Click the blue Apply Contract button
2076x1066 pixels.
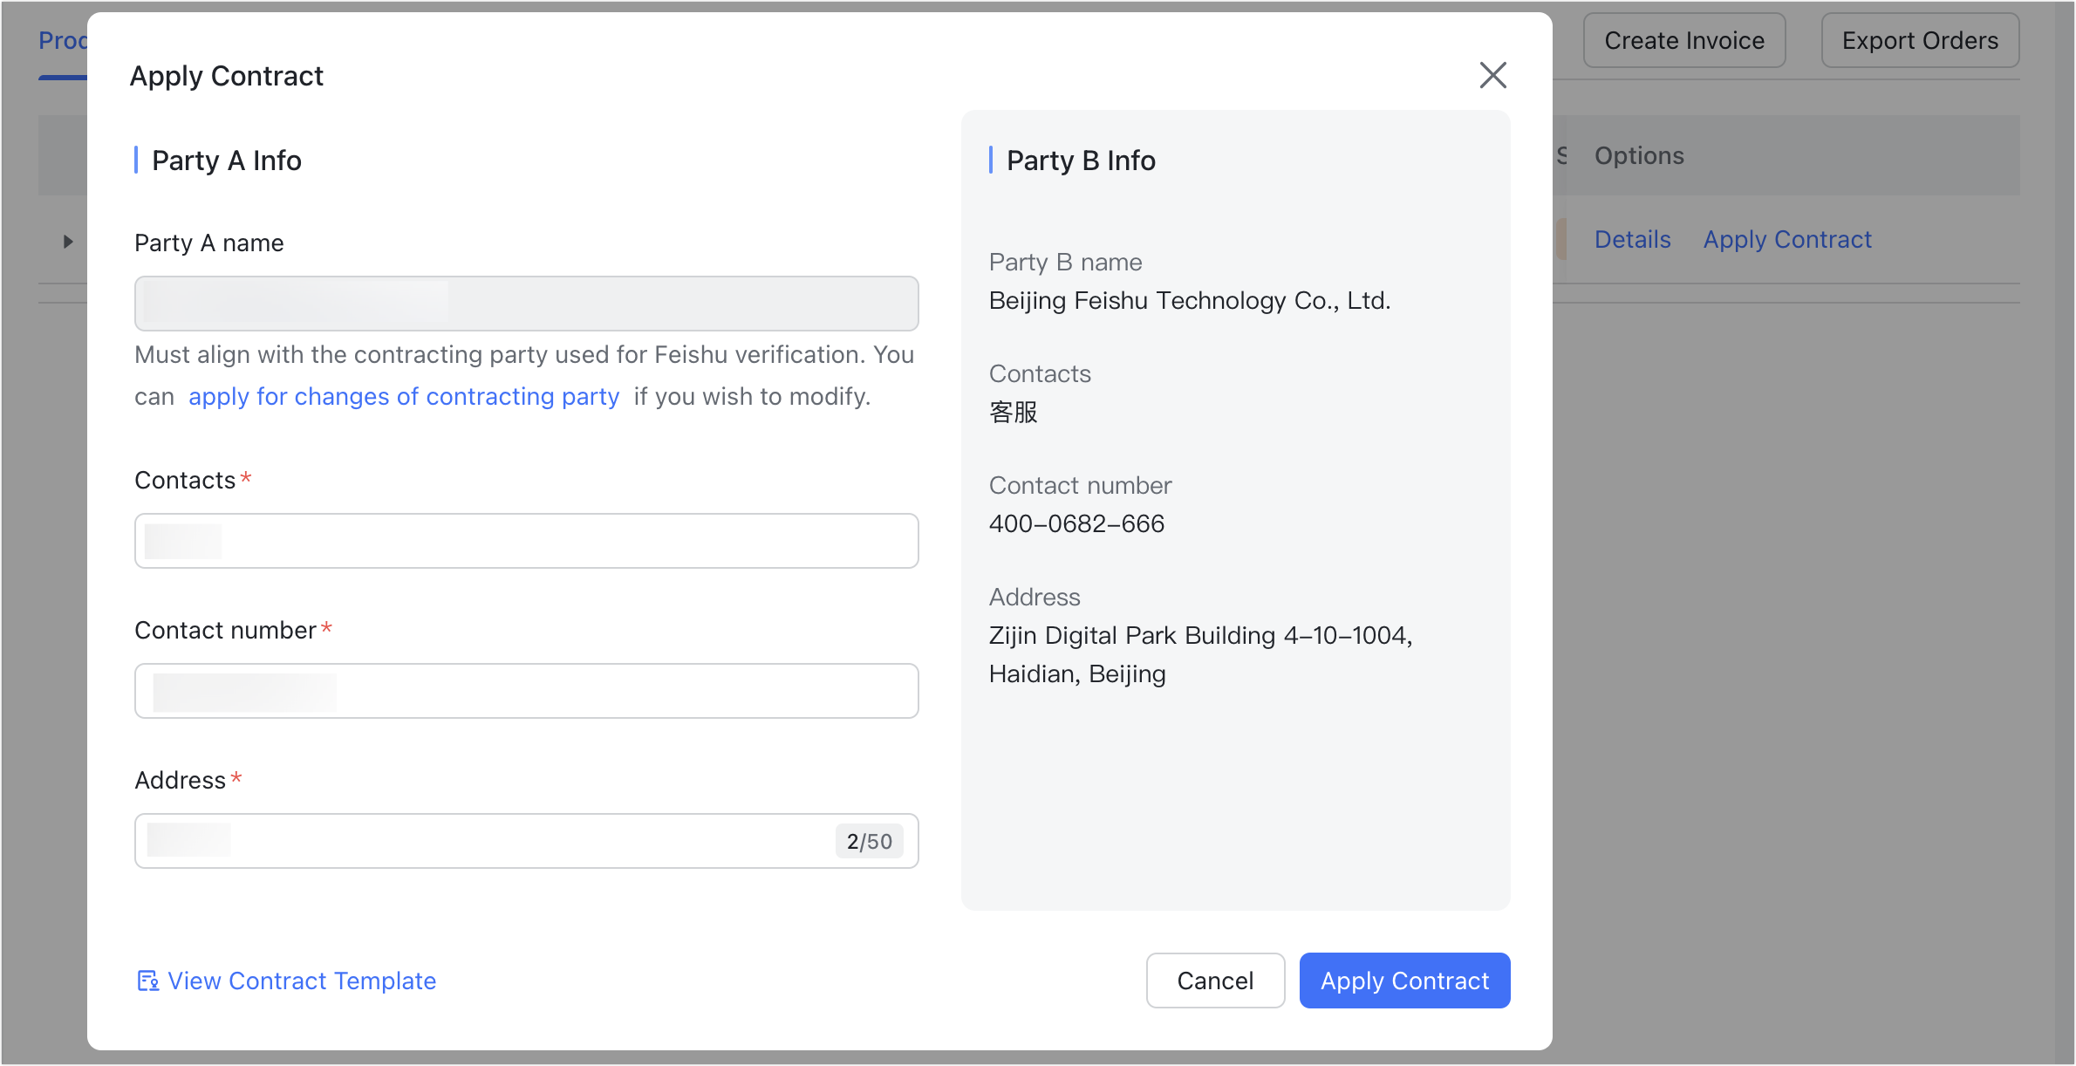coord(1404,981)
